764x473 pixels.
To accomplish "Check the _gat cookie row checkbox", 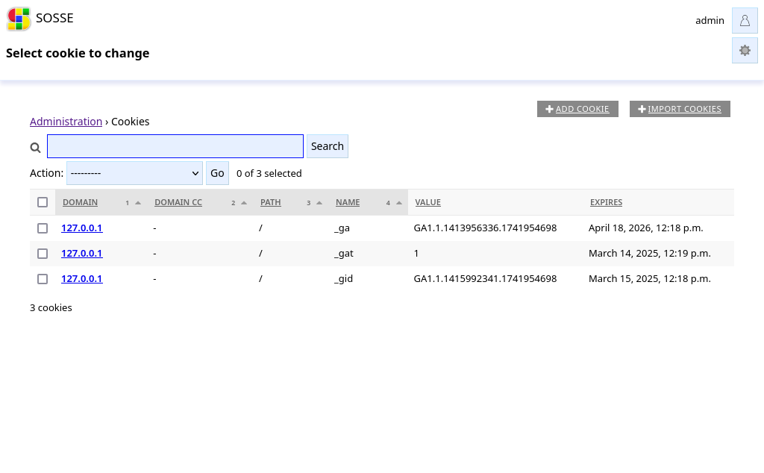I will [x=43, y=254].
